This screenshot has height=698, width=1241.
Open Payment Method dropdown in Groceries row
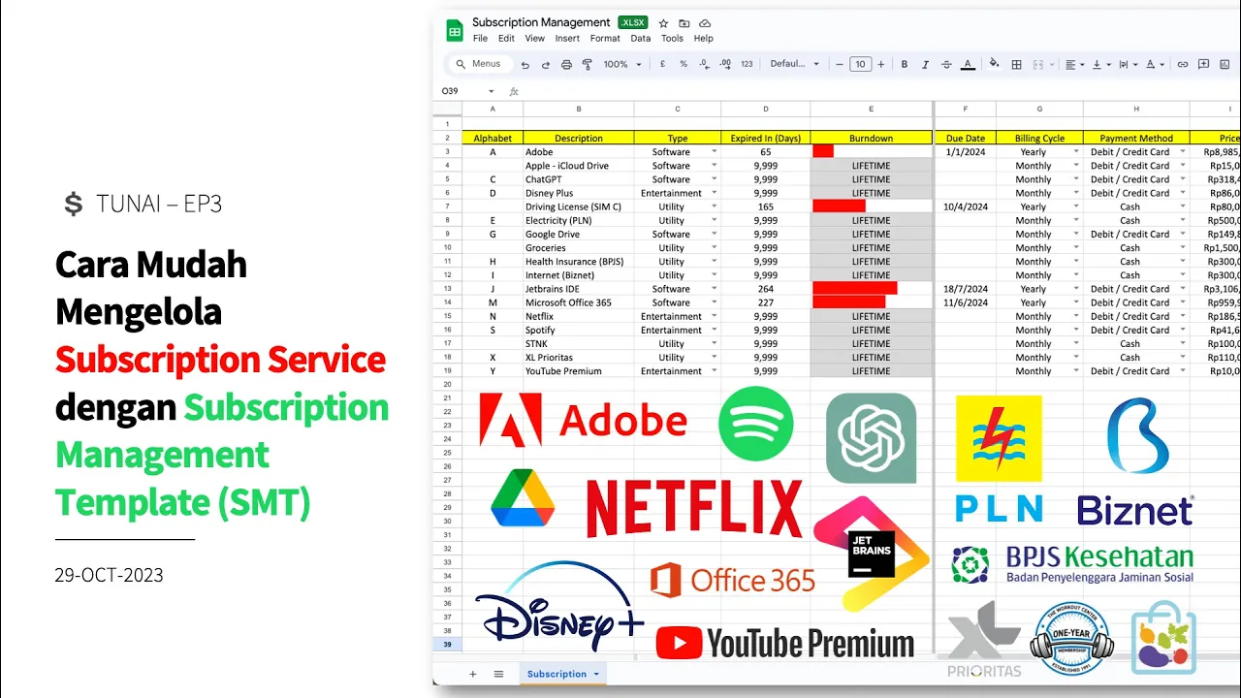click(1184, 248)
